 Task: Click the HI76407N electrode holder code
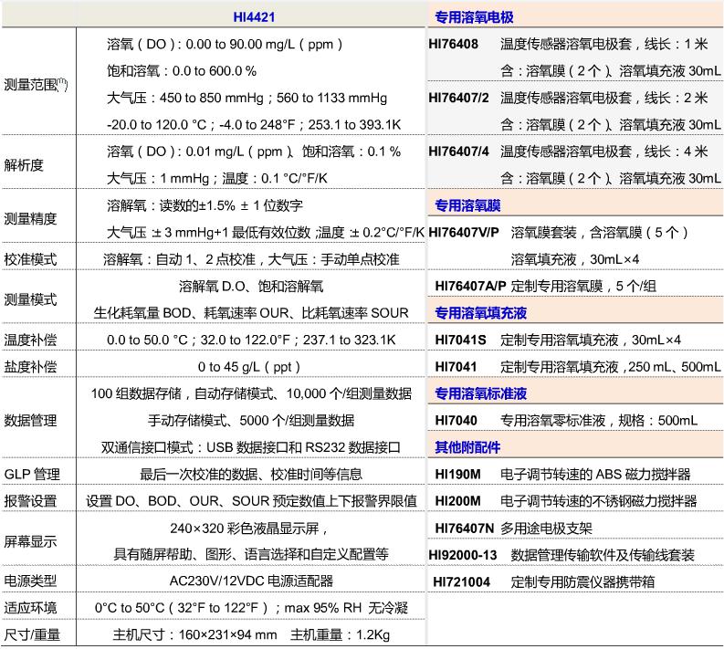(x=465, y=529)
